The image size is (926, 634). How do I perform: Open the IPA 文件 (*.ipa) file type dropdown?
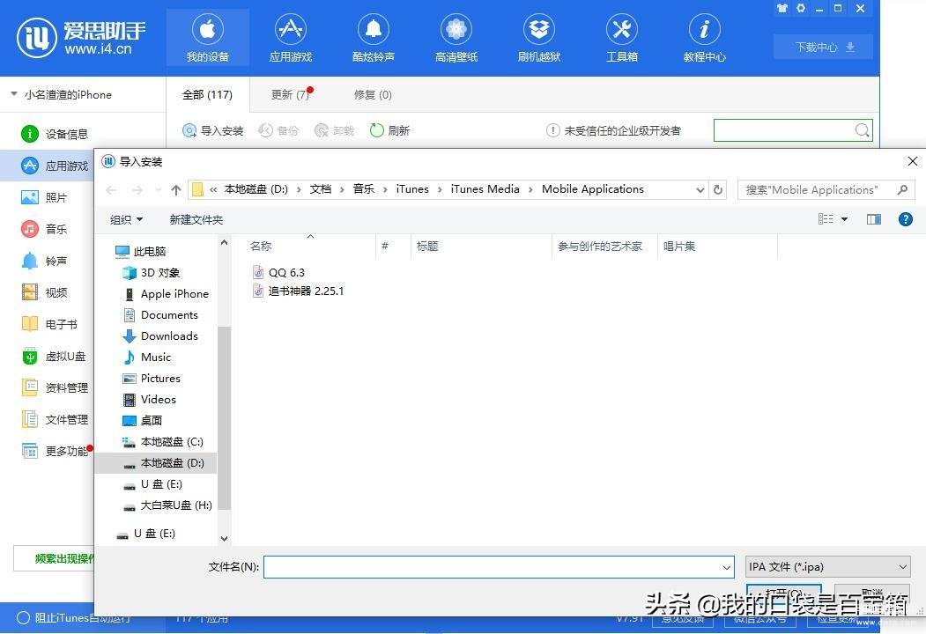point(827,567)
